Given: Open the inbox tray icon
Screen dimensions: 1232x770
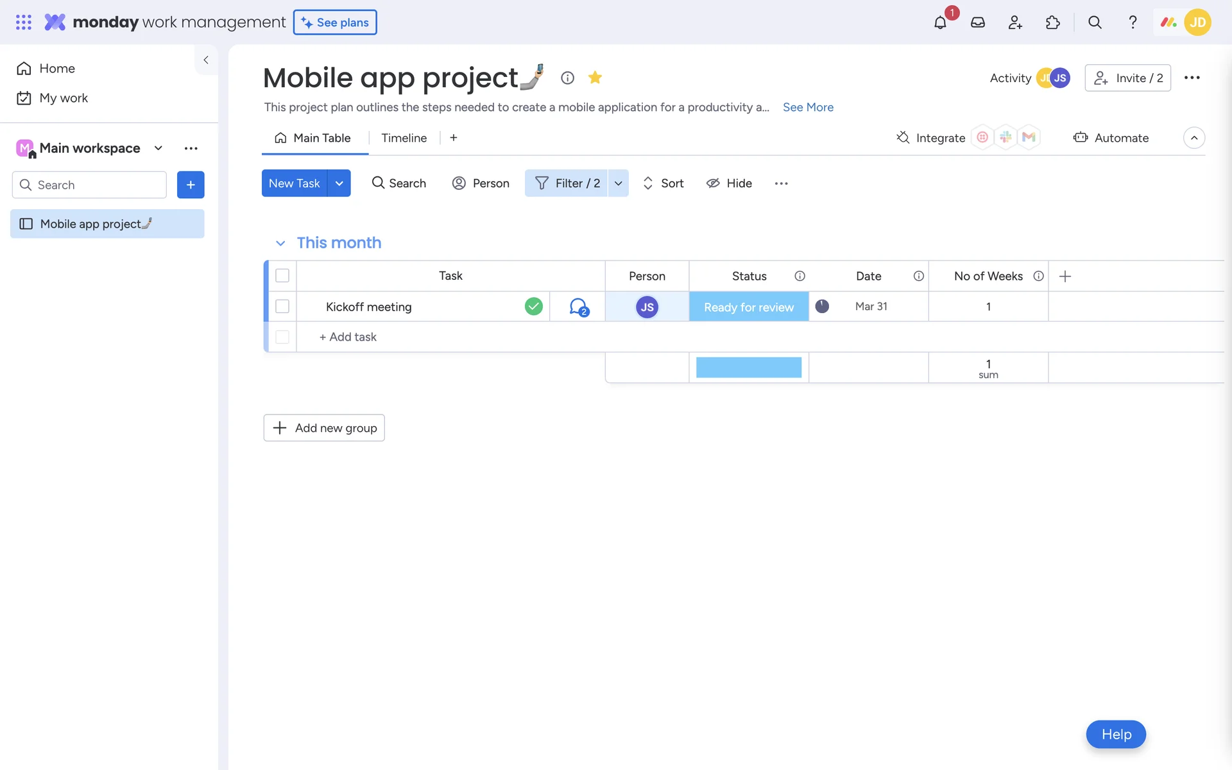Looking at the screenshot, I should [x=977, y=22].
